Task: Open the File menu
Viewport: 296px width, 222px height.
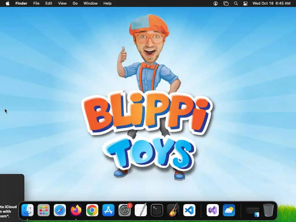Action: (x=36, y=3)
